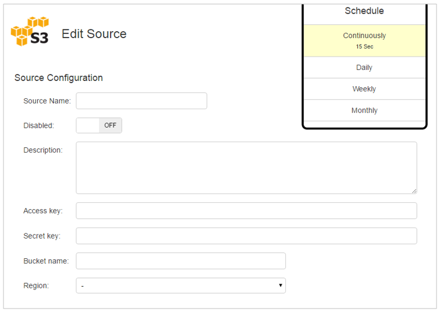Grab the Description textarea resize handle
440x312 pixels.
pos(414,191)
